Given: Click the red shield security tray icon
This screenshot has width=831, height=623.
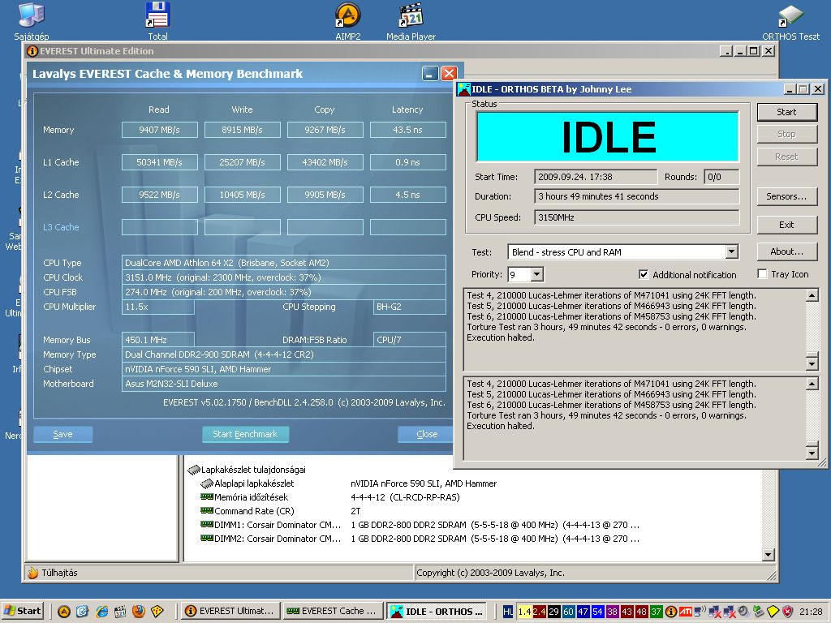Looking at the screenshot, I should click(787, 612).
